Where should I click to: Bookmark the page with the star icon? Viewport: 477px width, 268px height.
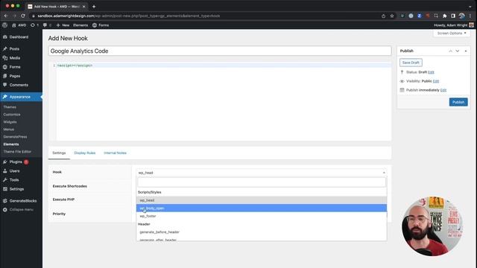point(392,16)
